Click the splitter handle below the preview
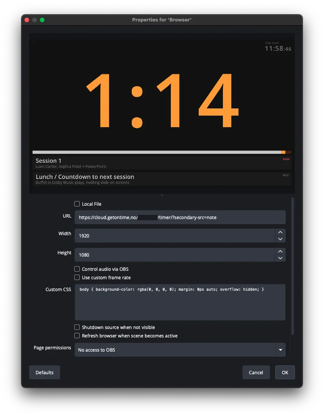Viewport: 324px width, 416px height. [162, 195]
